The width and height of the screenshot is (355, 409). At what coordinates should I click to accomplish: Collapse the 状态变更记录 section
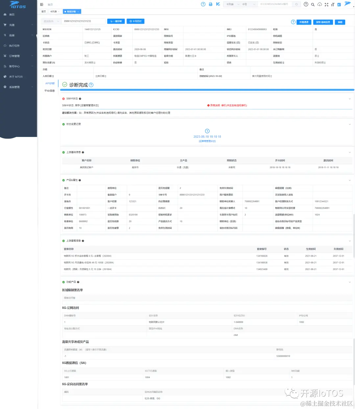(x=349, y=124)
